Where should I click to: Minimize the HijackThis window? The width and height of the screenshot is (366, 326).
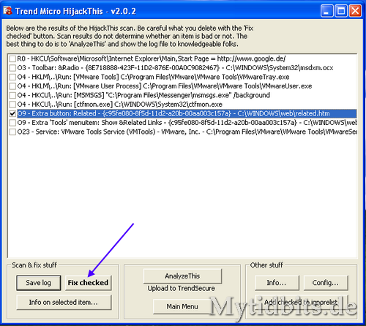point(326,11)
